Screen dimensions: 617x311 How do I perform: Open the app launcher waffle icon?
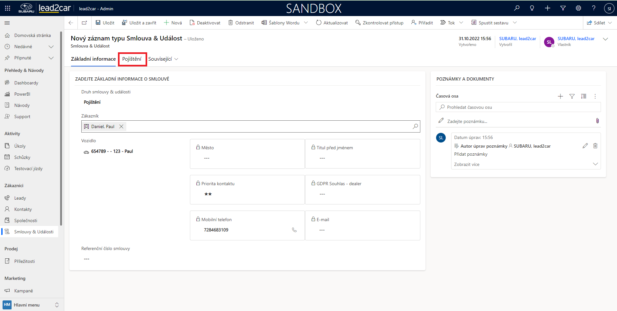tap(8, 8)
